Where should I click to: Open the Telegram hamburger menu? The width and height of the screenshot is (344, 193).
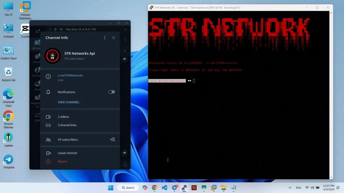click(x=37, y=31)
